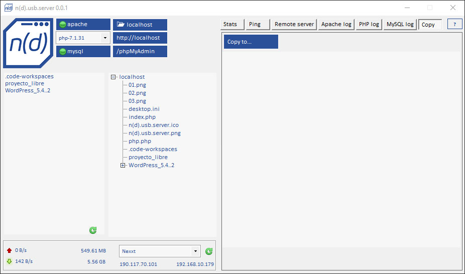Close the n(d).usb.server window
The width and height of the screenshot is (465, 274).
tap(452, 8)
